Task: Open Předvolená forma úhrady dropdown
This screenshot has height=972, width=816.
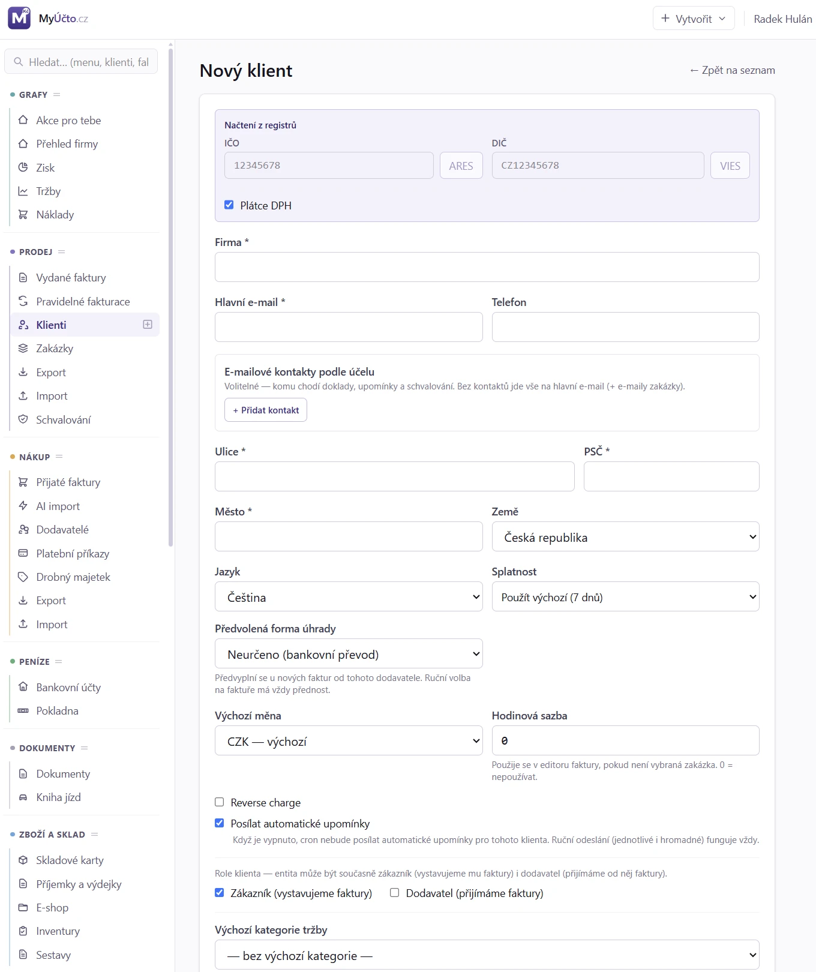Action: coord(349,653)
